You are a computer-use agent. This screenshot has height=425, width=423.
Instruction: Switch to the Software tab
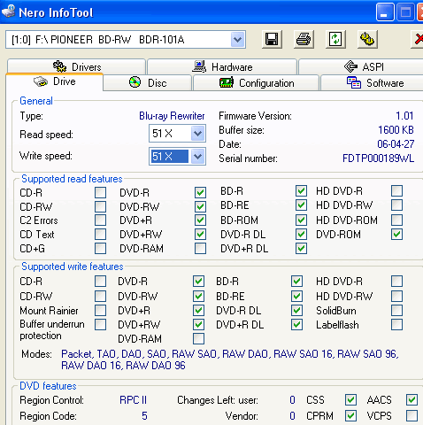coord(373,82)
